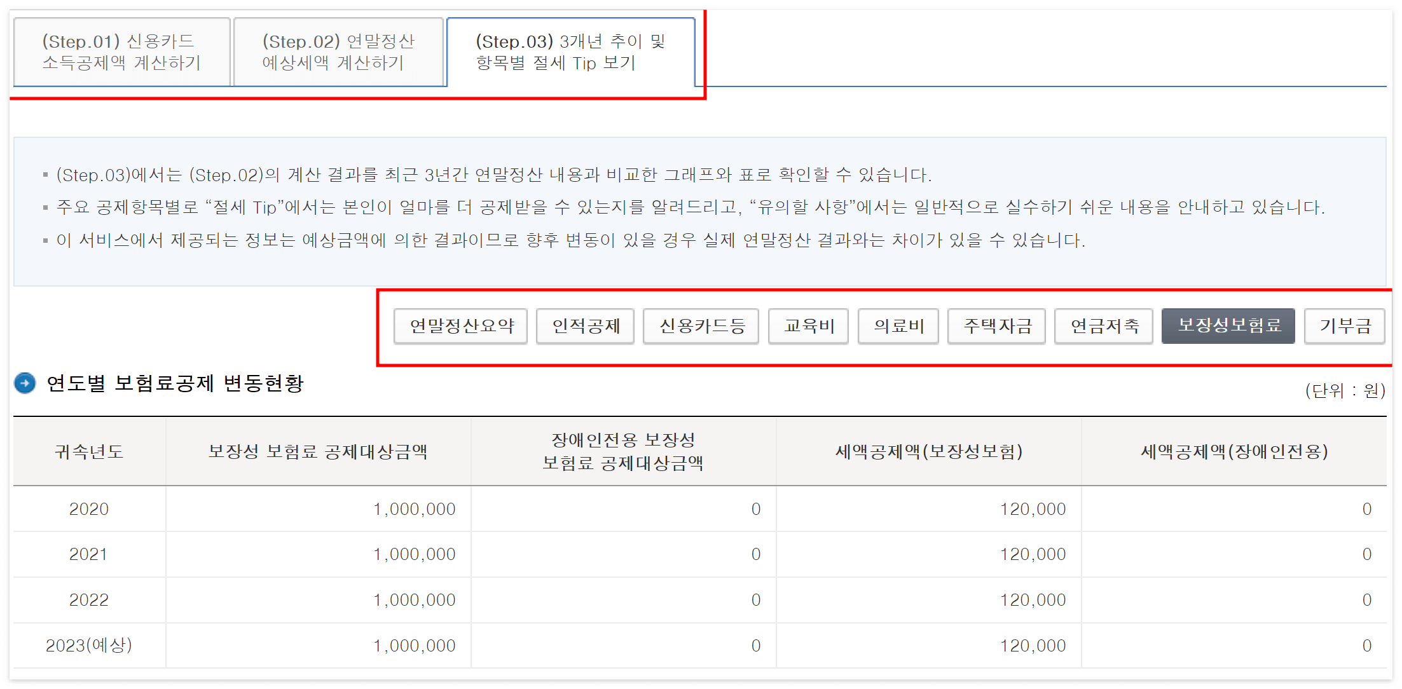Screen dimensions: 1402x689
Task: Open the Step.01 신용카드 소득공제액 계산하기 tab
Action: click(x=121, y=52)
